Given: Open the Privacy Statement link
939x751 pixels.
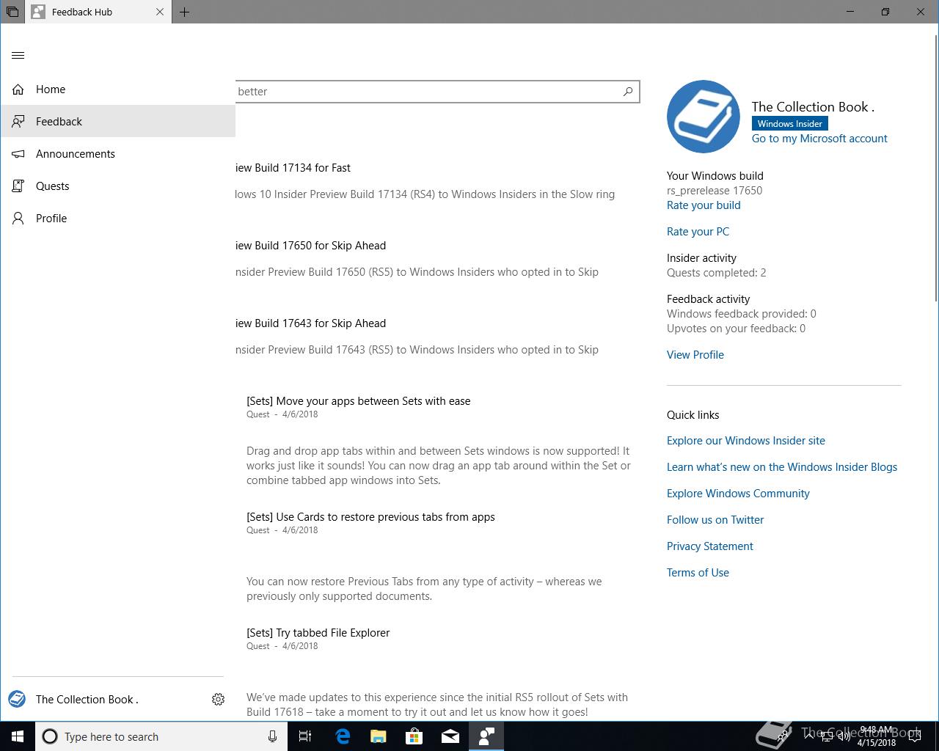Looking at the screenshot, I should 710,546.
